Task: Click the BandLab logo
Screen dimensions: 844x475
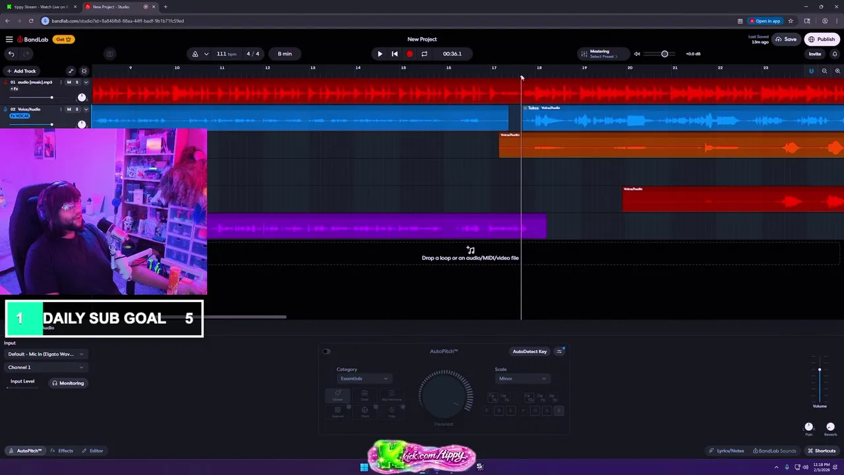Action: click(x=33, y=39)
